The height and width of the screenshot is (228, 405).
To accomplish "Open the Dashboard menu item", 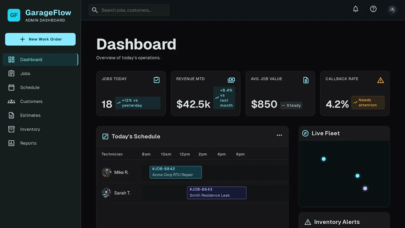I will tap(40, 59).
